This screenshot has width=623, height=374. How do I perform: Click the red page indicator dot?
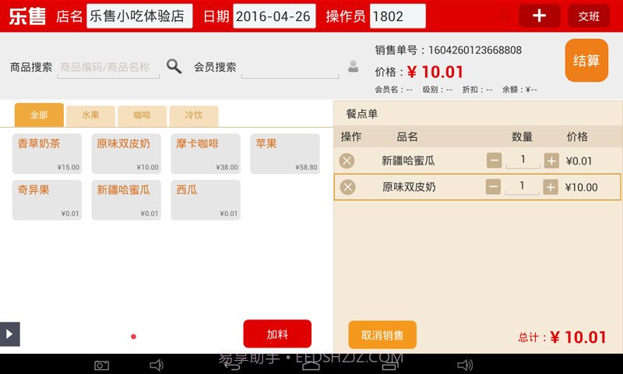133,337
